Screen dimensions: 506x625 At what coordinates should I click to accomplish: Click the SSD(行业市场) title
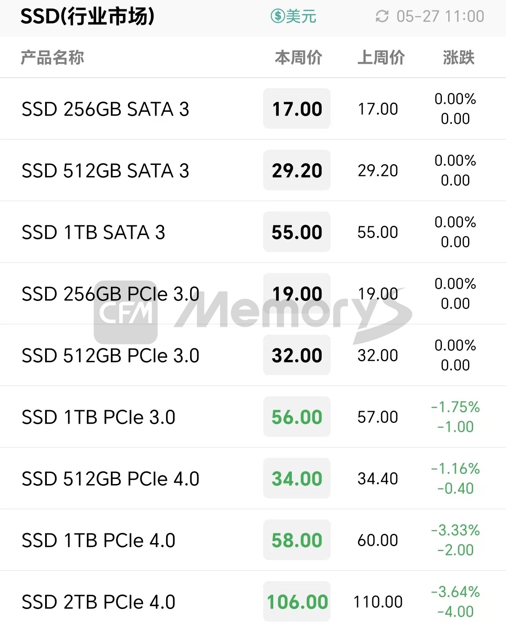[x=87, y=16]
